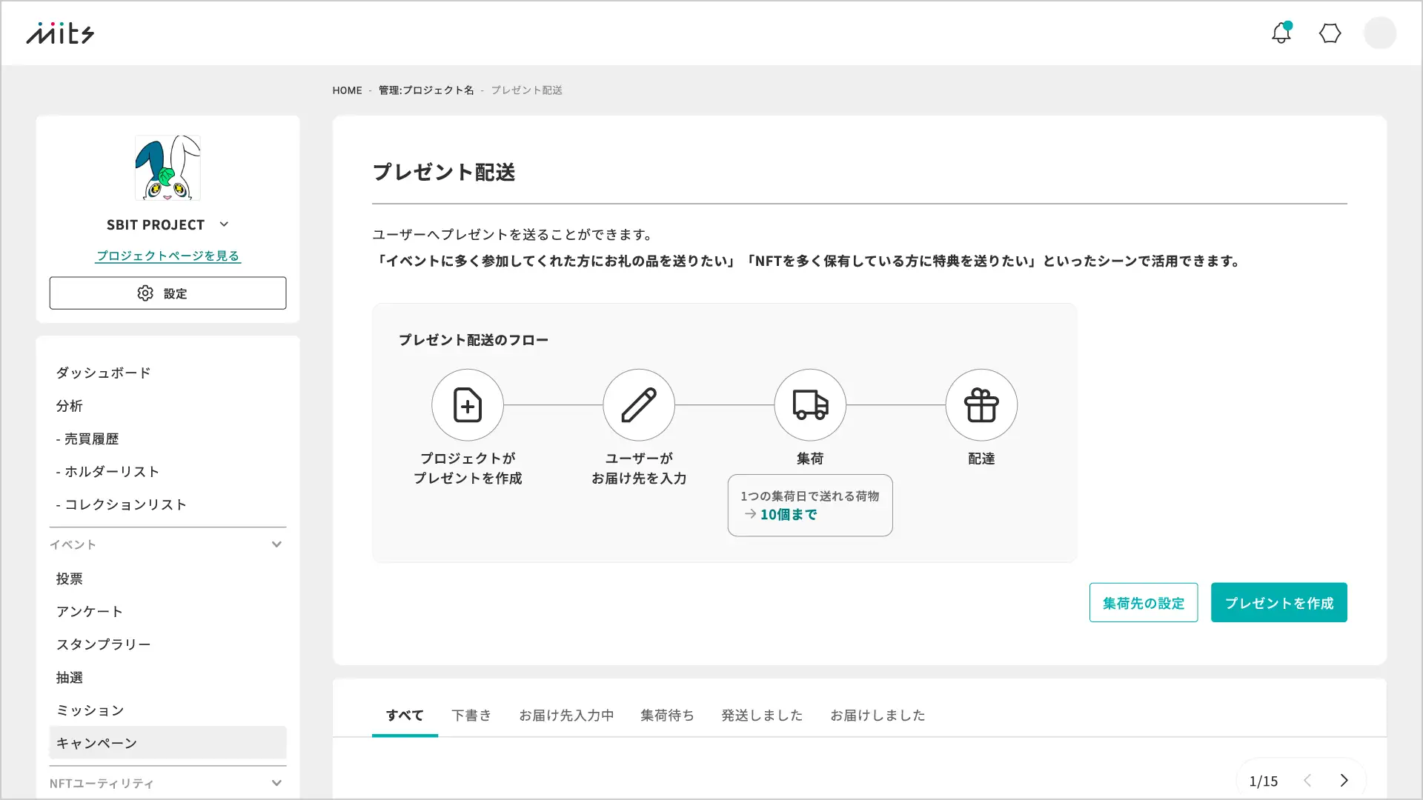The width and height of the screenshot is (1423, 800).
Task: Expand the NFTユーティリティ section chevron
Action: click(276, 783)
